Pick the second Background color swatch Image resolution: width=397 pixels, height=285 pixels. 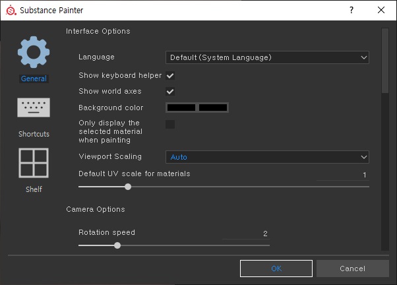point(213,108)
